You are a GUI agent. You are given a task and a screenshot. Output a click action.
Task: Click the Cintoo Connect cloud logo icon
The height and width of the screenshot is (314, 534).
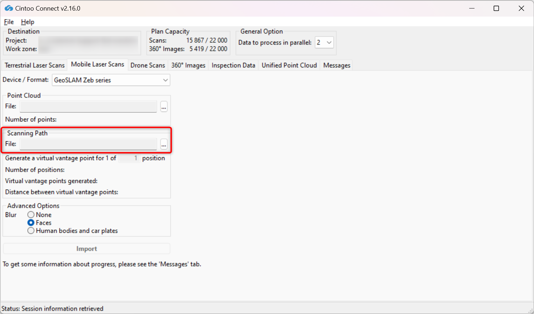[x=8, y=8]
